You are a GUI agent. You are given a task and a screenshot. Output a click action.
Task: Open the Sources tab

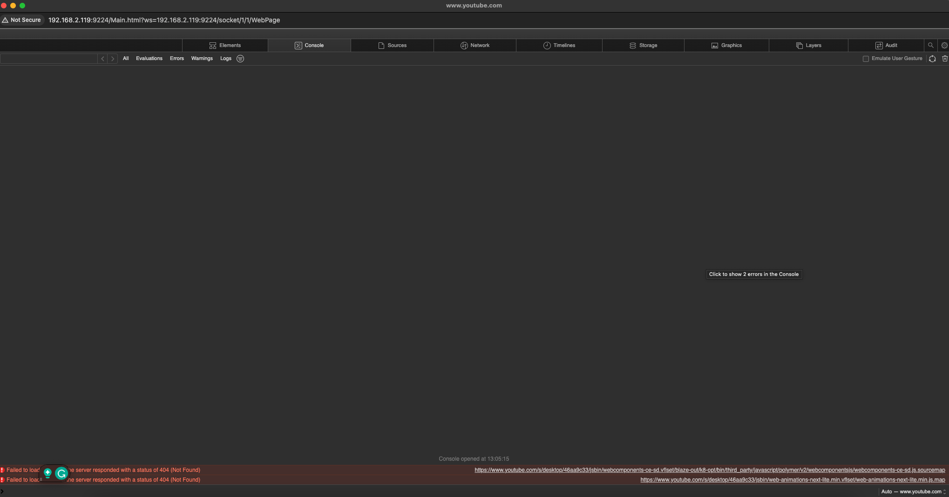click(x=392, y=45)
